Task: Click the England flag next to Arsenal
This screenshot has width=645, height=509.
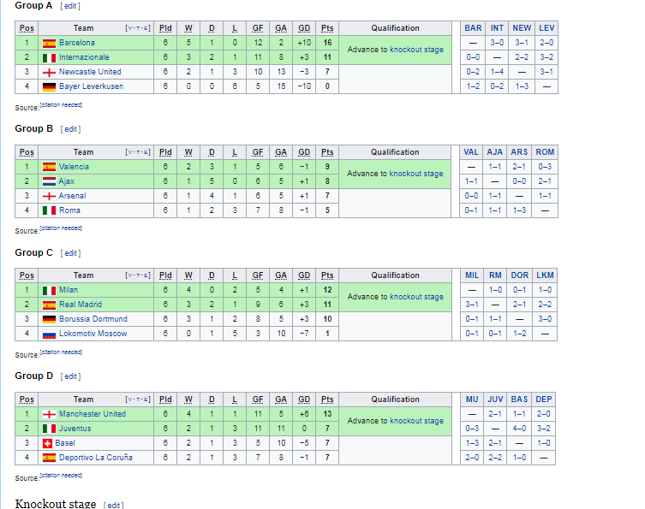Action: coord(49,196)
